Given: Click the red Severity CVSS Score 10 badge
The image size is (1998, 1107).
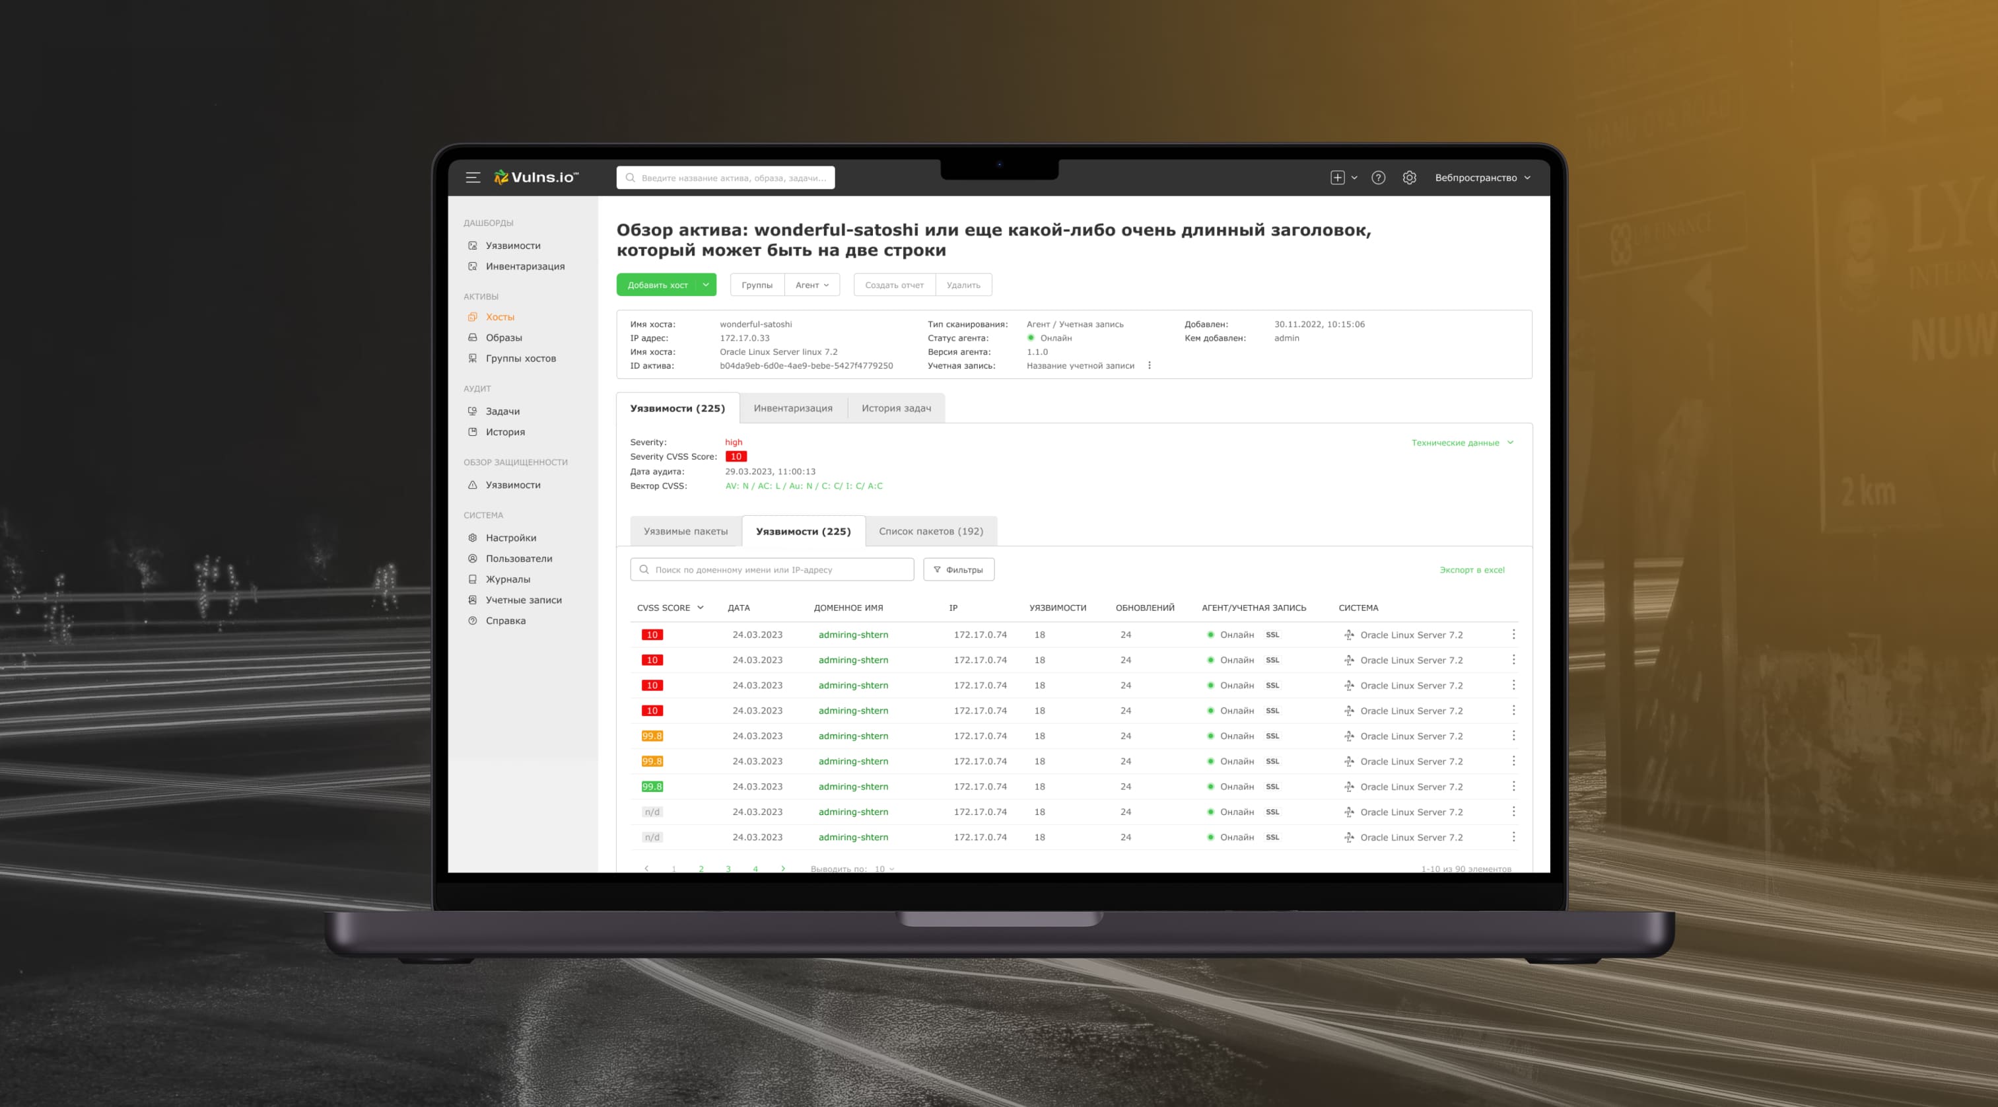Looking at the screenshot, I should point(736,457).
